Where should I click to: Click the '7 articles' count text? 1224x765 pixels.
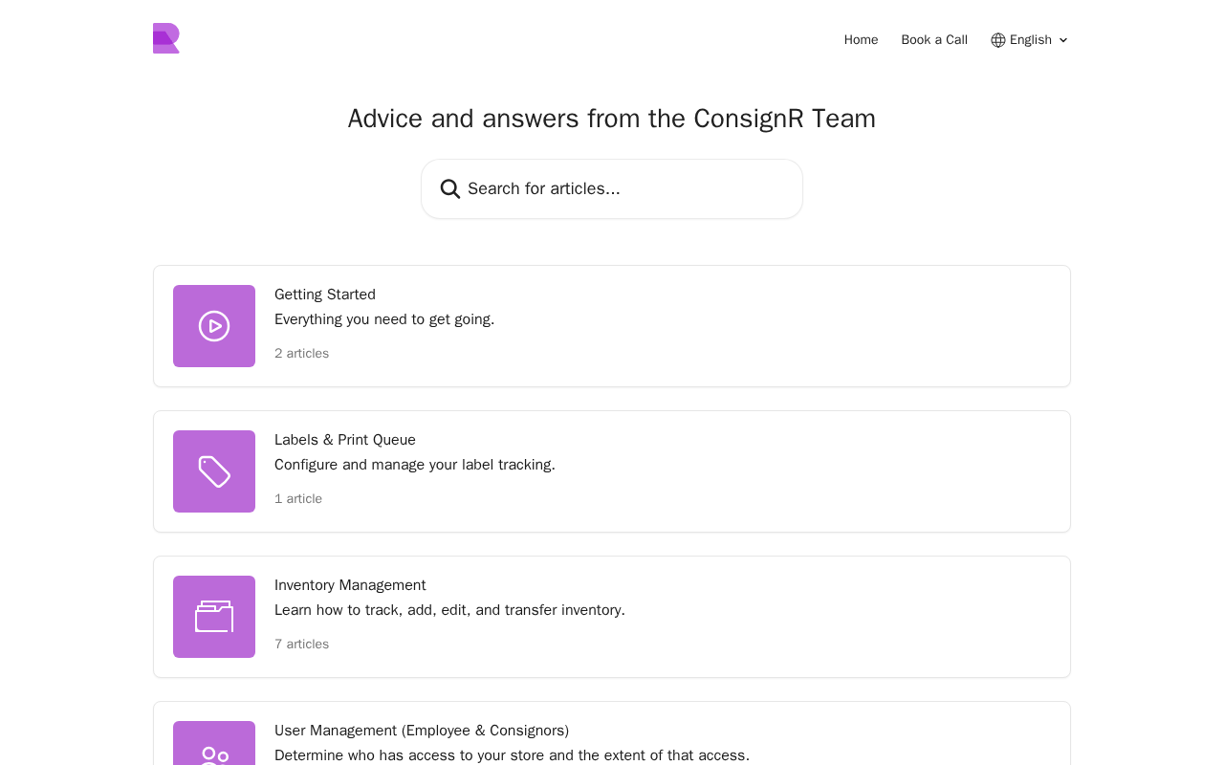pyautogui.click(x=301, y=645)
